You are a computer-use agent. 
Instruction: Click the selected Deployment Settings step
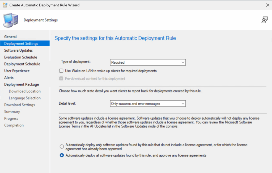pyautogui.click(x=21, y=44)
